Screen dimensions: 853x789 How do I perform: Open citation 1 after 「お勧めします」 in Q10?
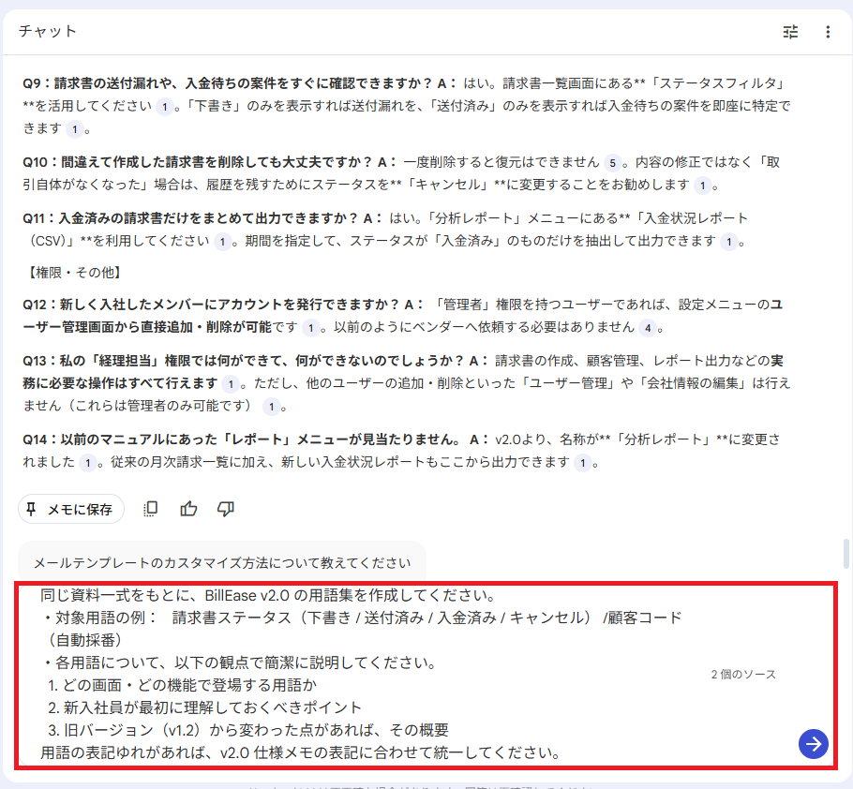coord(702,186)
